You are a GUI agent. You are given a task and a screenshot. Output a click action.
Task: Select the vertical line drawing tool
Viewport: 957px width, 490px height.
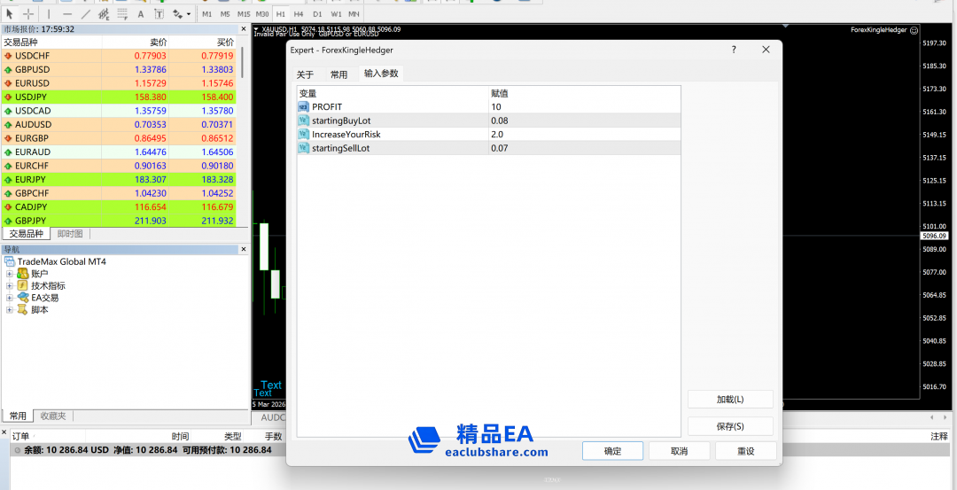coord(49,14)
